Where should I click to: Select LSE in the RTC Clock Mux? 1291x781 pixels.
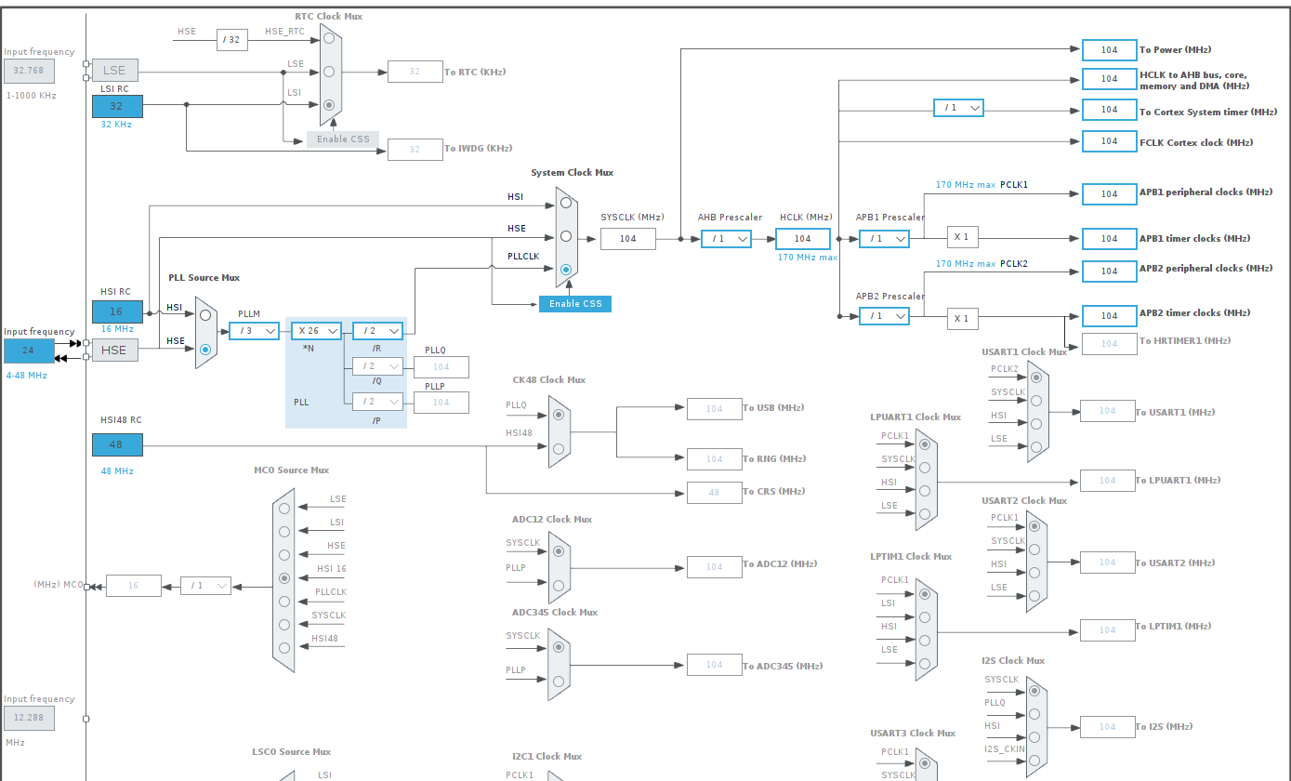(329, 72)
